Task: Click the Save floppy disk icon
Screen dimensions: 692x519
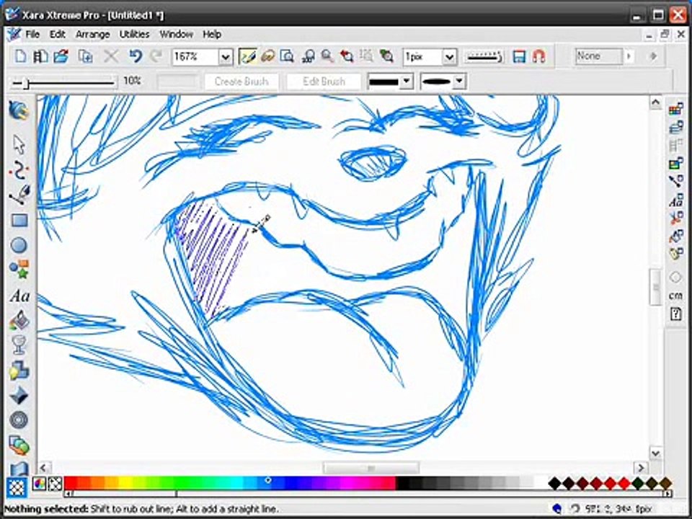Action: [x=519, y=56]
